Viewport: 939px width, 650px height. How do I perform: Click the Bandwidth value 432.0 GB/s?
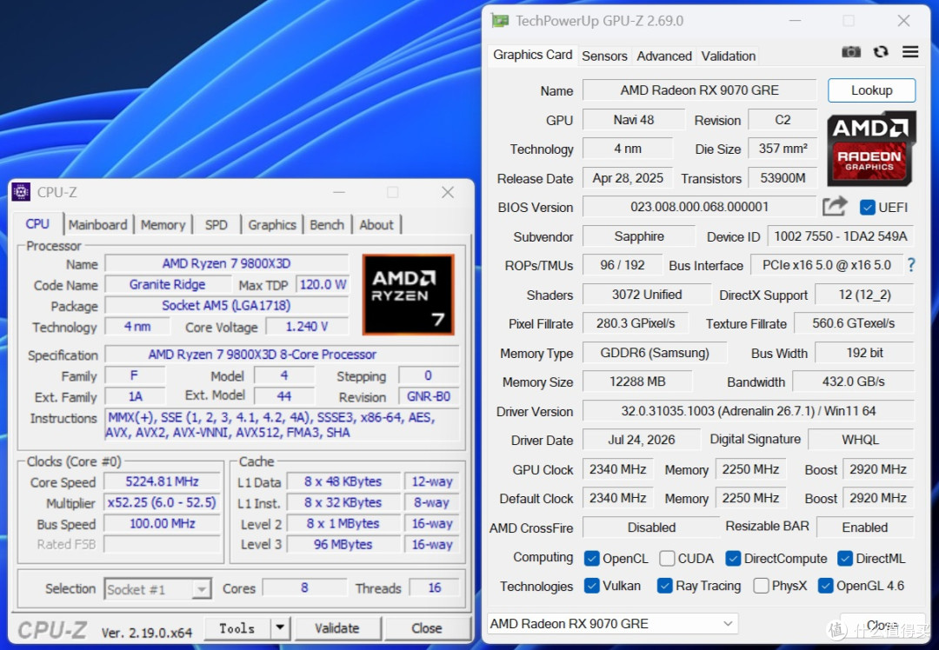pyautogui.click(x=853, y=381)
